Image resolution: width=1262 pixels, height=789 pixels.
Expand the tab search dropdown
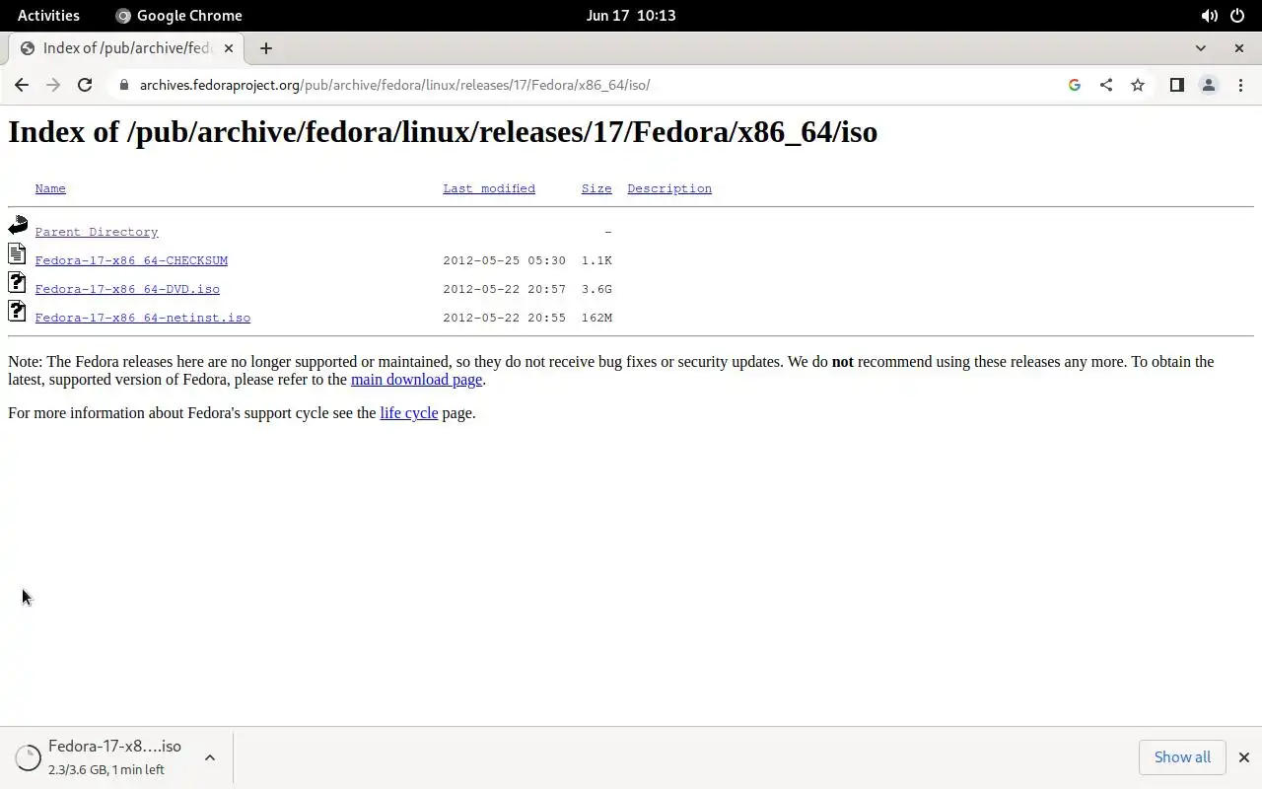1200,48
